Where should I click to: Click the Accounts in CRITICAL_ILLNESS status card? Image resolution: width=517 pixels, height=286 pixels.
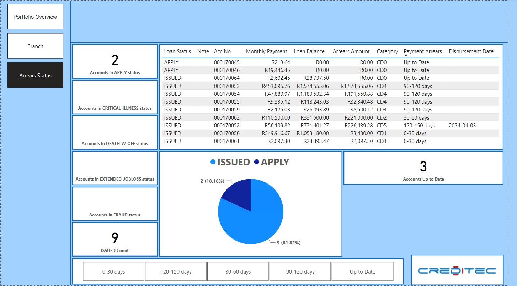pos(114,97)
